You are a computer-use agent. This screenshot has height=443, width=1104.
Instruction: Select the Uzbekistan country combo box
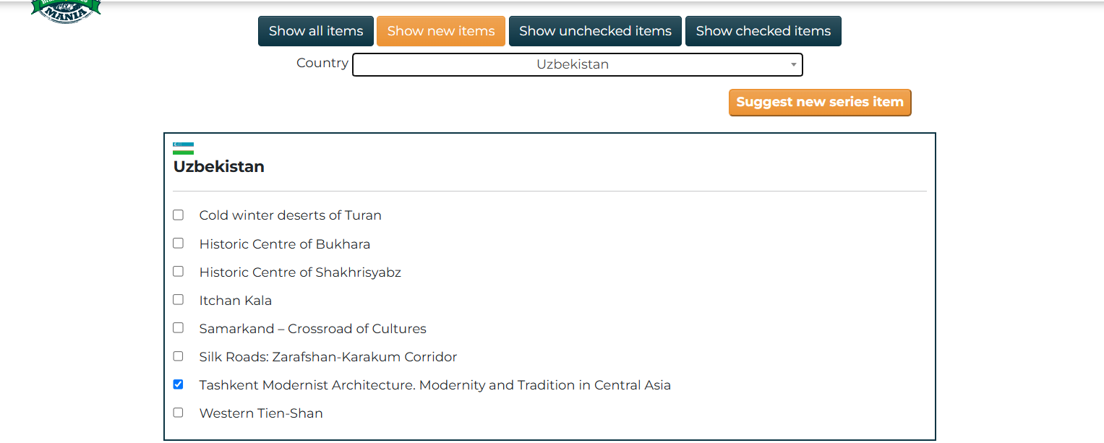tap(577, 64)
